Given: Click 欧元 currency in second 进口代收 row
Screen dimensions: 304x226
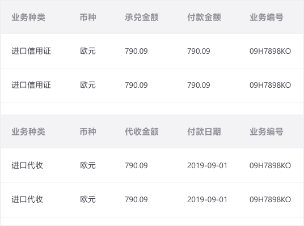Looking at the screenshot, I should 88,200.
